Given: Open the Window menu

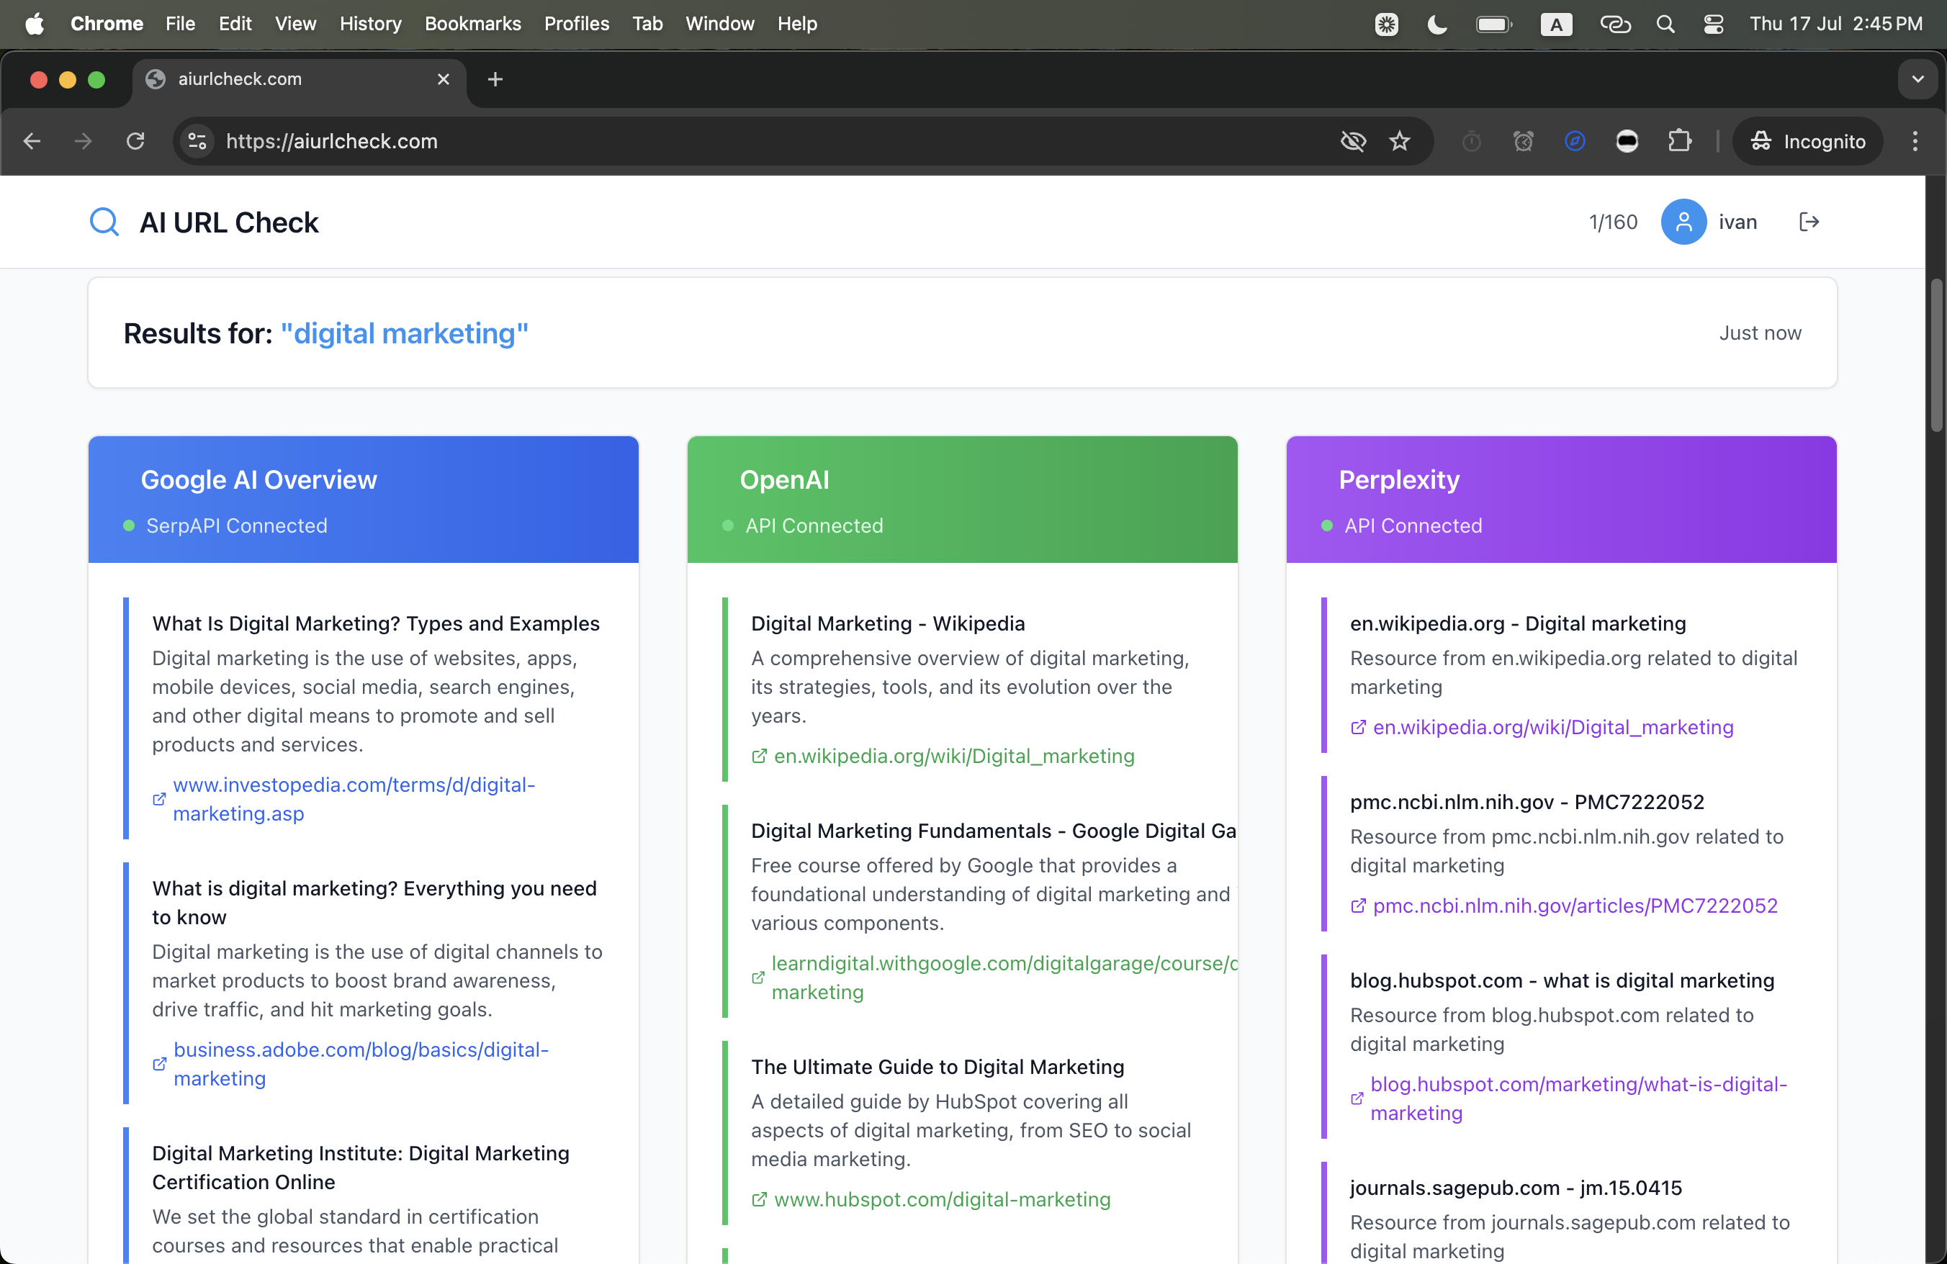Looking at the screenshot, I should tap(720, 24).
